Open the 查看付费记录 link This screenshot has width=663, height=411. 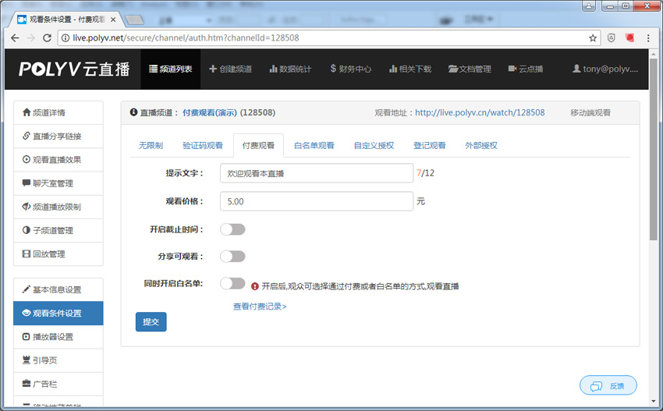coord(260,306)
